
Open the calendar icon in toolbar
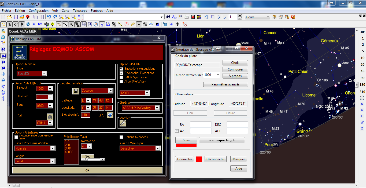coord(193,17)
